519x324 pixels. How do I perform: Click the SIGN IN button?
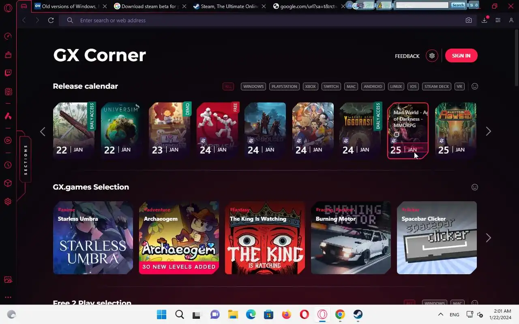(461, 56)
